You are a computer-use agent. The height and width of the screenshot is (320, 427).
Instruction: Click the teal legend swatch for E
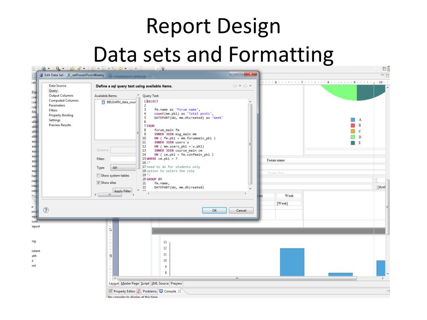pos(353,142)
